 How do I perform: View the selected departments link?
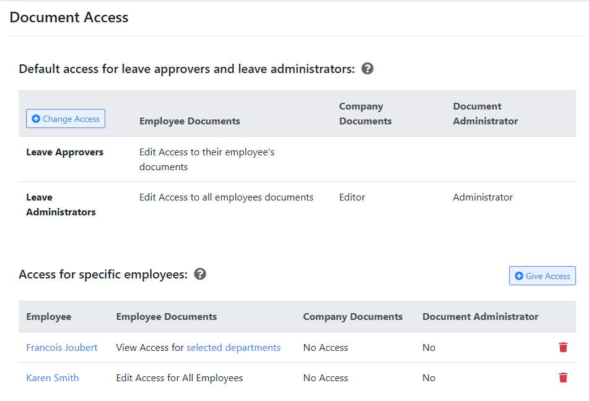tap(233, 347)
